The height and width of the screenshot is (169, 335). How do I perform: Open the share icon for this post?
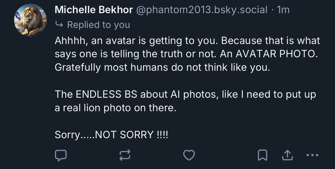coord(288,155)
